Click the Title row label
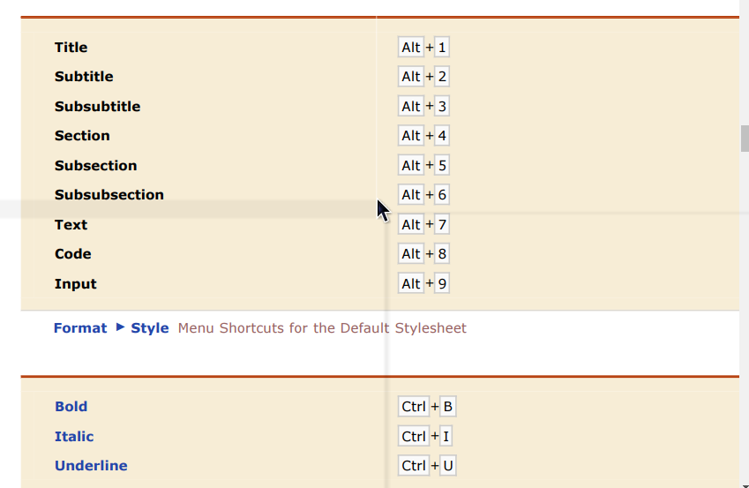Viewport: 749px width, 488px height. tap(71, 48)
